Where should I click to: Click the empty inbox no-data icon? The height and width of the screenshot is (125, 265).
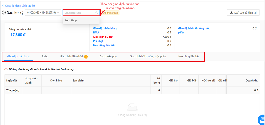[x=132, y=107]
